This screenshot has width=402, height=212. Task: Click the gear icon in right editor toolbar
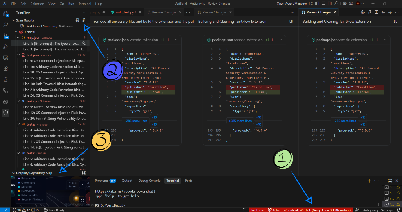tap(362, 12)
